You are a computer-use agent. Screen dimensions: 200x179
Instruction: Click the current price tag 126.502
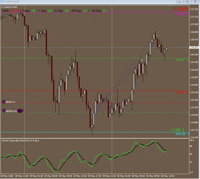point(194,48)
